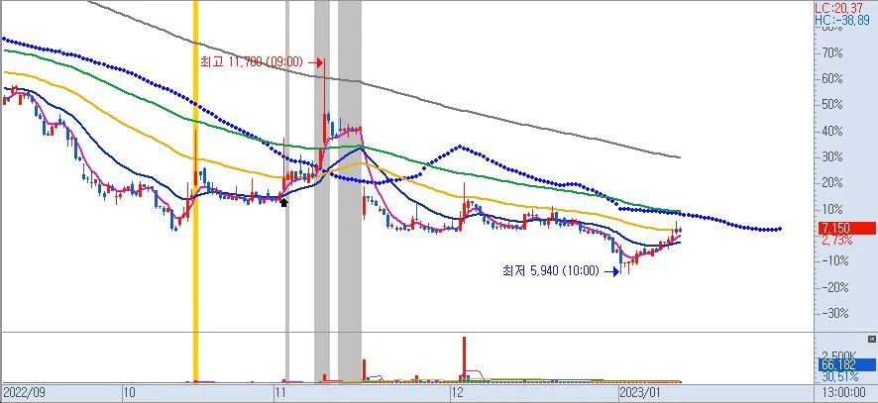Click the low price label 최저 5,940 (10:00)
The height and width of the screenshot is (403, 878).
[551, 271]
